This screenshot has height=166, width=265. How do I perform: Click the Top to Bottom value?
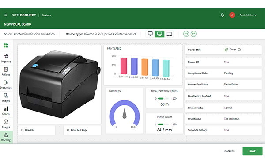pos(232,119)
